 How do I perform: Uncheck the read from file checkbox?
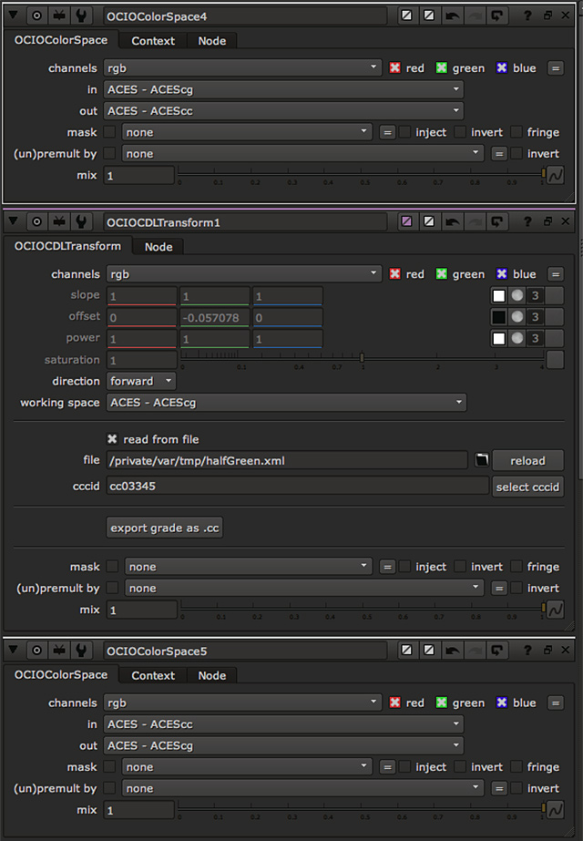[x=112, y=439]
